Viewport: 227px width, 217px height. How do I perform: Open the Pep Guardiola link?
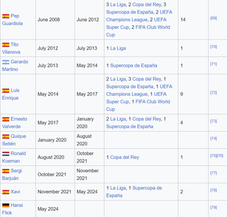[x=12, y=19]
